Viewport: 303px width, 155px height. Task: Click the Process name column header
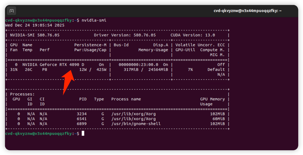click(x=126, y=99)
